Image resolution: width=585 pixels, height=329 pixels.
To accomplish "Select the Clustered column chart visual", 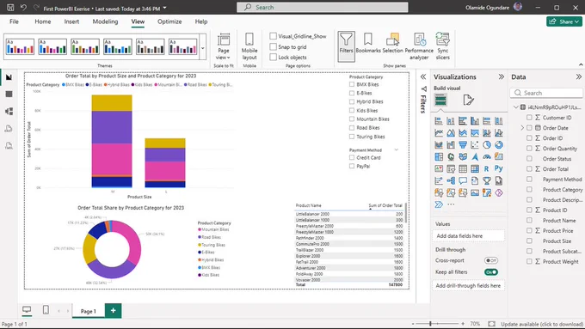I will [475, 121].
